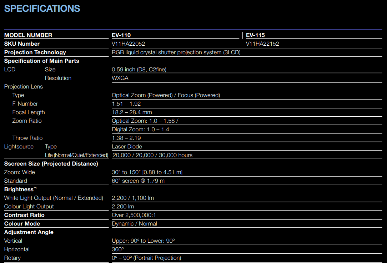Select the EV-110 model column header
This screenshot has height=263, width=387.
[121, 35]
